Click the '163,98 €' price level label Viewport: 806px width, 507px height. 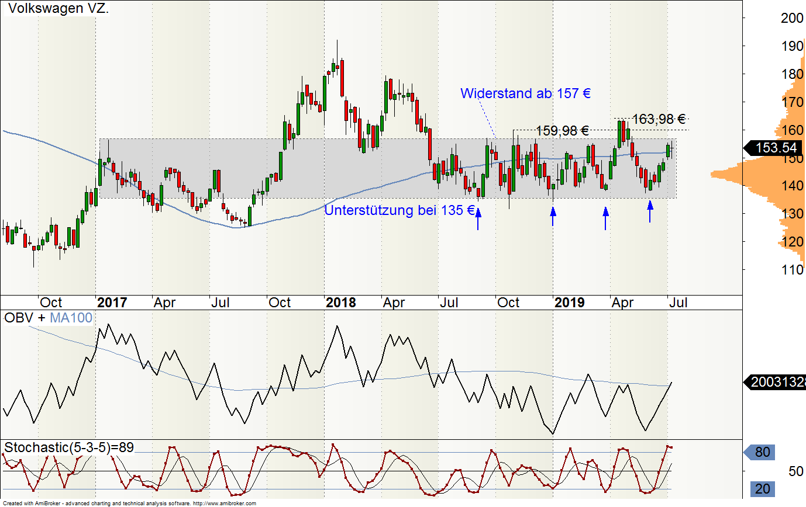point(659,119)
